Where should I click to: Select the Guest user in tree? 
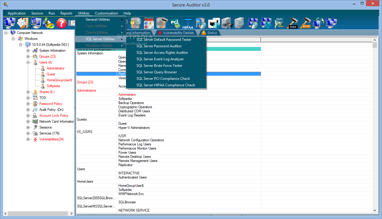coord(51,74)
